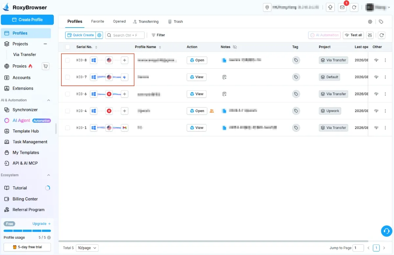Click the Upgrade link
The image size is (394, 255).
41,224
